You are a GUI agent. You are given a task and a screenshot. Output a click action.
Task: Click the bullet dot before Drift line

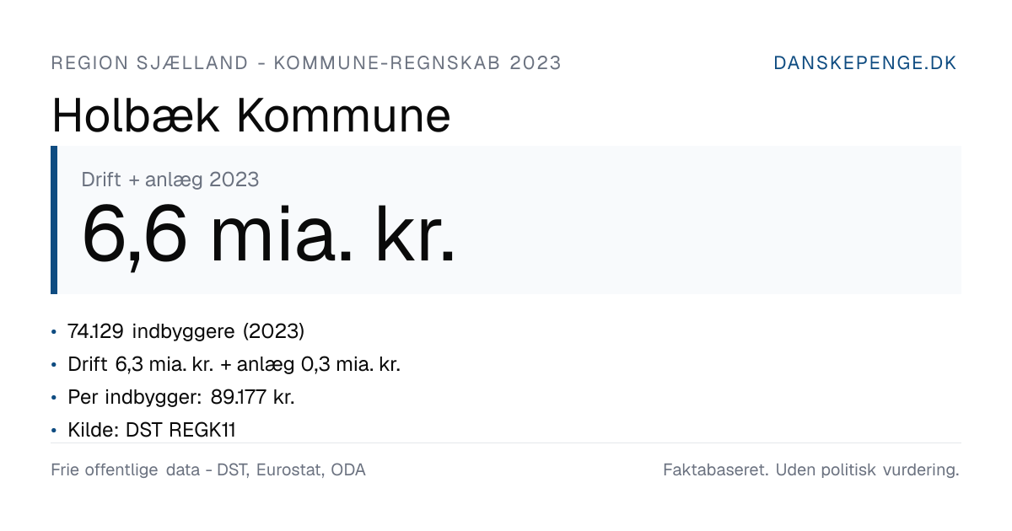[55, 365]
